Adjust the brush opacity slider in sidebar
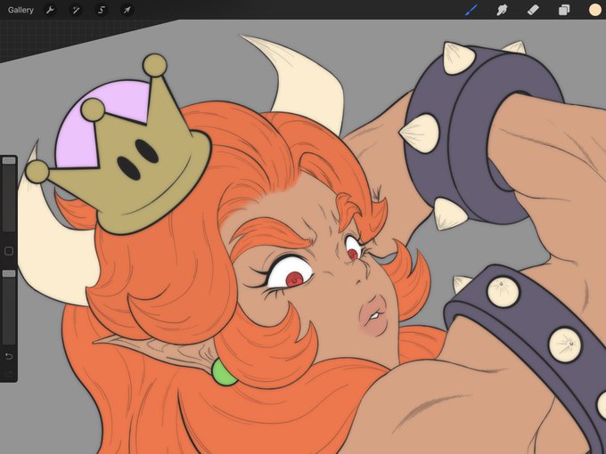This screenshot has width=606, height=454. click(9, 307)
